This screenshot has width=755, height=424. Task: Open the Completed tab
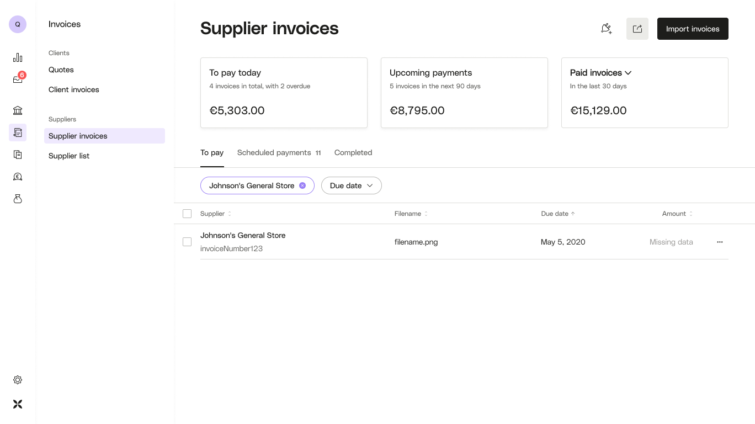tap(353, 152)
